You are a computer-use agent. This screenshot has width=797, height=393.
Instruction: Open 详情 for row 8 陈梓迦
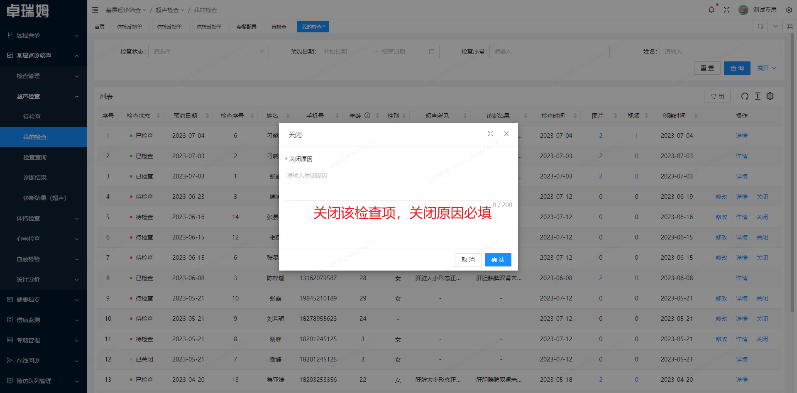pyautogui.click(x=742, y=278)
